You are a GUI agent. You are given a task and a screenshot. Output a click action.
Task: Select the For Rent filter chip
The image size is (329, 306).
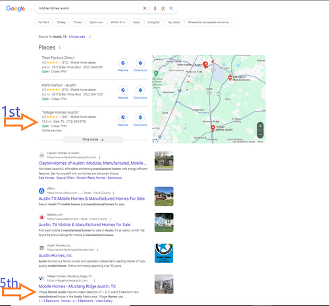pyautogui.click(x=43, y=22)
